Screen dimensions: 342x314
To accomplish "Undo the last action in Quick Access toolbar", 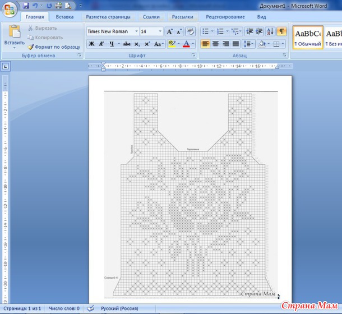I will click(x=35, y=6).
